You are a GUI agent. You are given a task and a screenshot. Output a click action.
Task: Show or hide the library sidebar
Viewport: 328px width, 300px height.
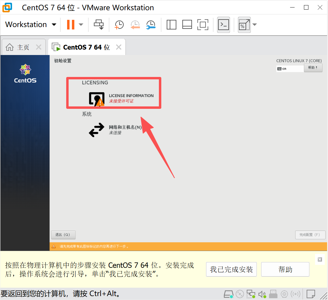pos(171,25)
